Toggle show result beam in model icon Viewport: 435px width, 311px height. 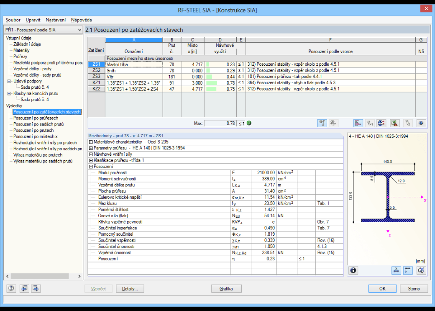tap(322, 123)
